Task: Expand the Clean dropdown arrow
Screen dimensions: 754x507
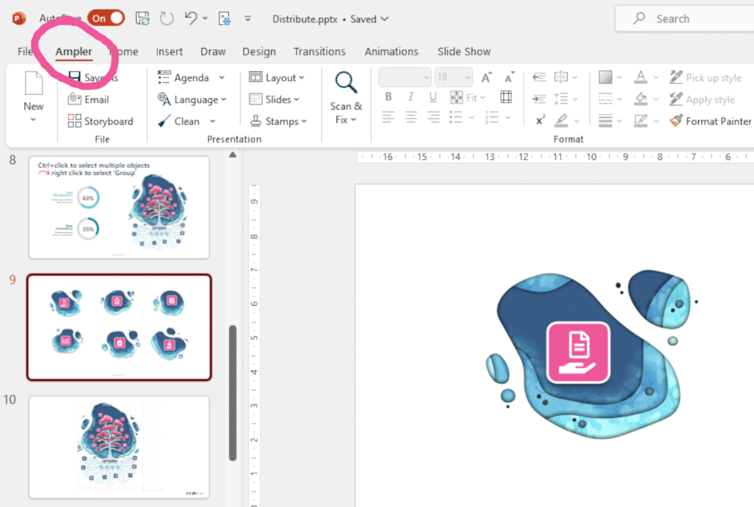Action: [x=212, y=121]
